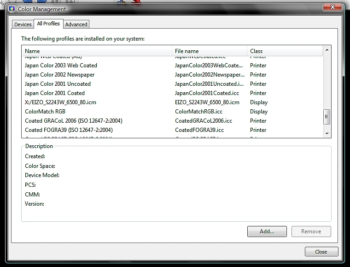The height and width of the screenshot is (267, 350).
Task: Sort by Class column header
Action: (x=285, y=51)
